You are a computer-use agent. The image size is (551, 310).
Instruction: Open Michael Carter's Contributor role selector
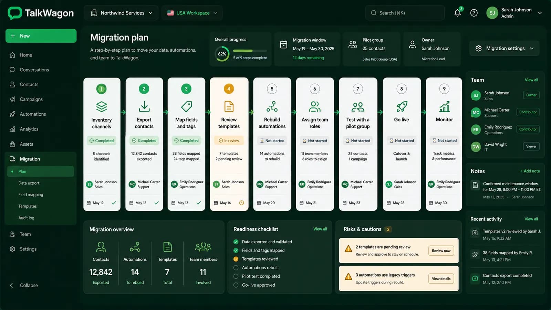(528, 112)
